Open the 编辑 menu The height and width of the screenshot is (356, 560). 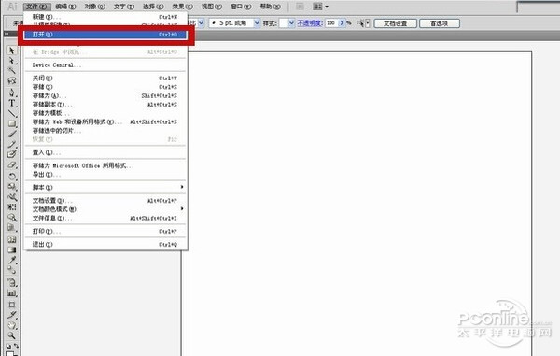point(65,7)
